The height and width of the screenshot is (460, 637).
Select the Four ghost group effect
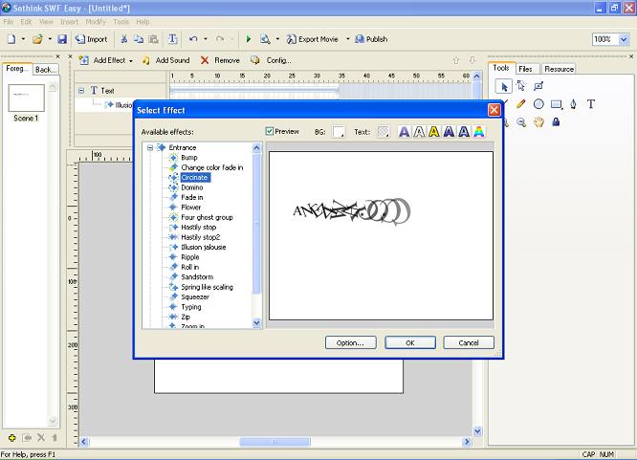pos(207,217)
